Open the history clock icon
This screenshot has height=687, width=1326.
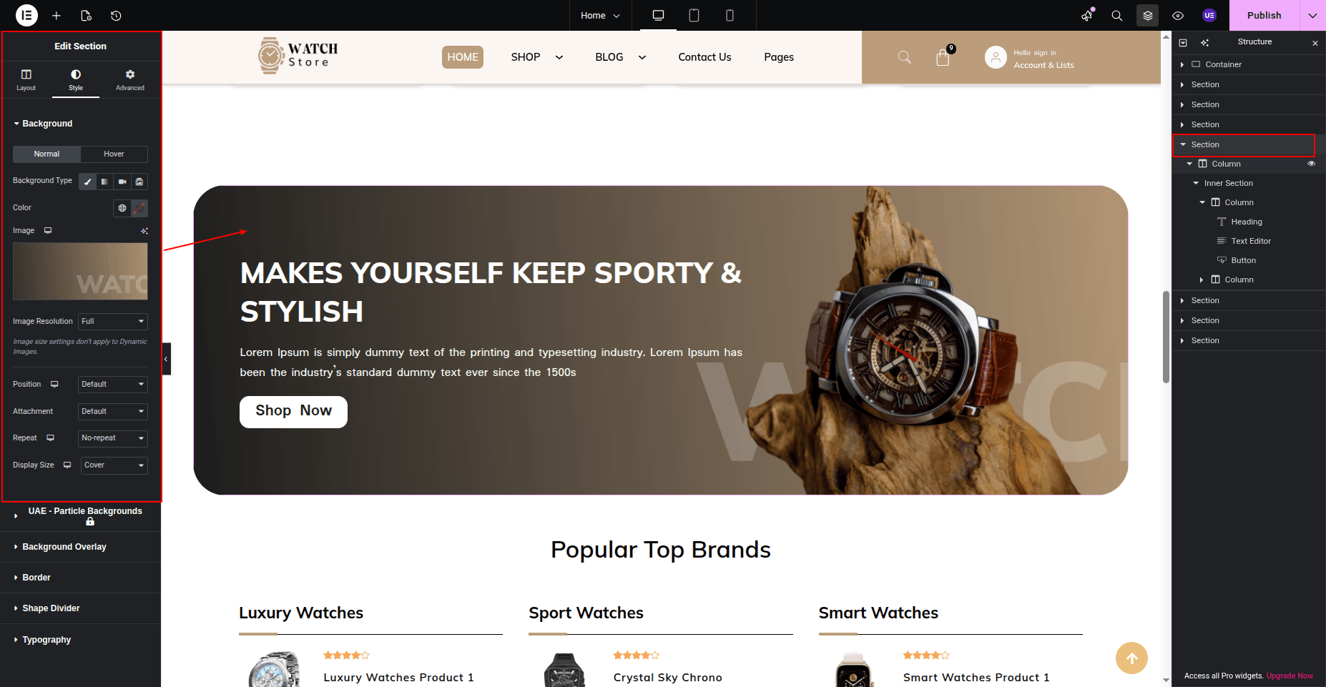(x=116, y=16)
